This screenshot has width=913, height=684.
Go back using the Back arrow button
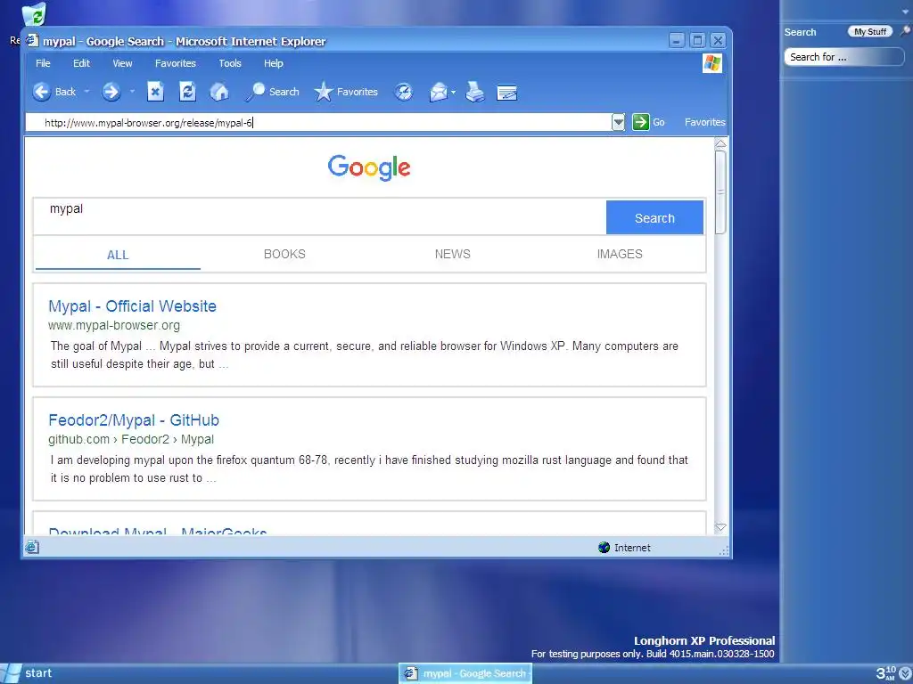coord(54,92)
